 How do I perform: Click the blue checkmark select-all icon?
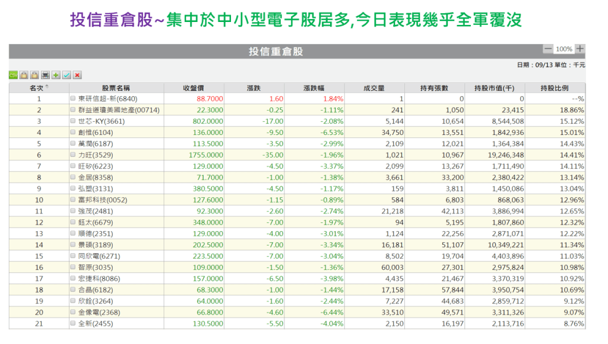tap(66, 75)
